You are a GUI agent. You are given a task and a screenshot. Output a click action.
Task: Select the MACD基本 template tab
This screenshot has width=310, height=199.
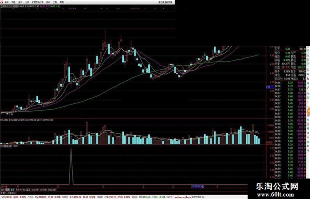[x=27, y=190]
